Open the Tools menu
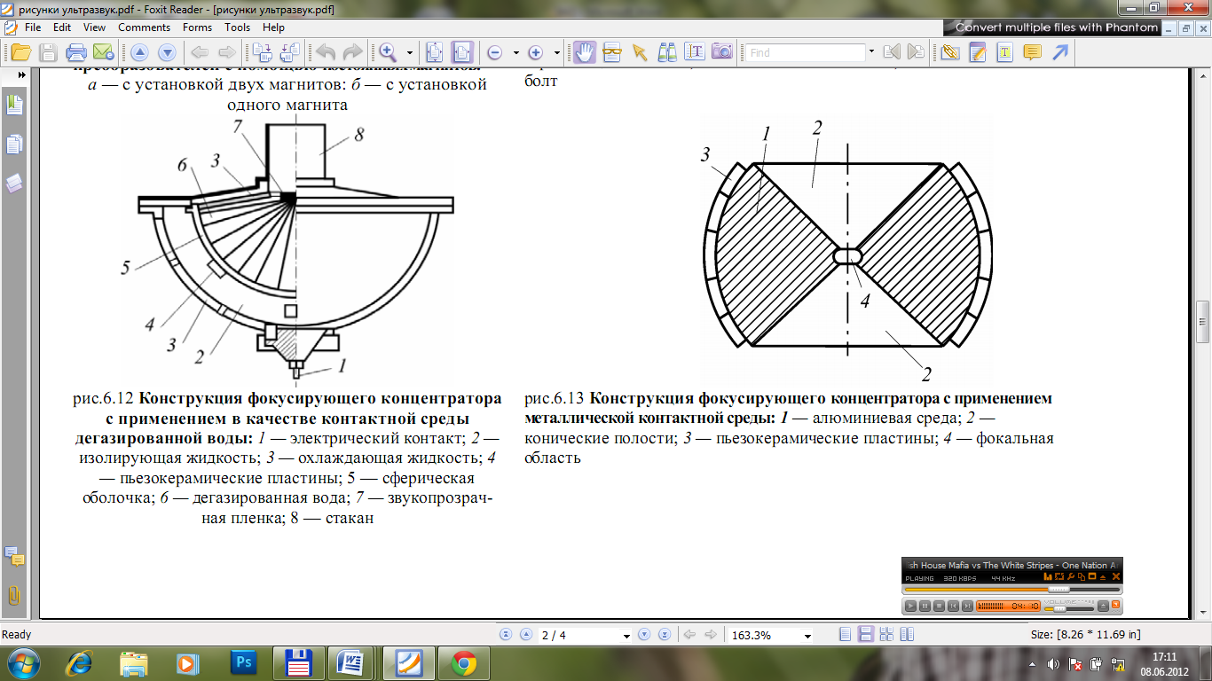The height and width of the screenshot is (681, 1212). coord(238,27)
